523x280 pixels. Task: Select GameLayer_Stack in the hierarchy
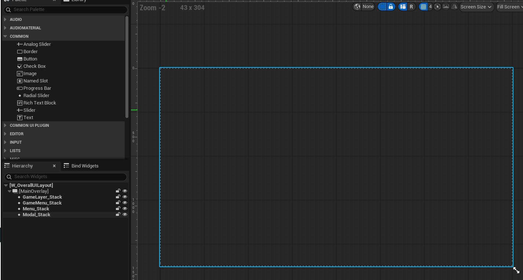42,197
